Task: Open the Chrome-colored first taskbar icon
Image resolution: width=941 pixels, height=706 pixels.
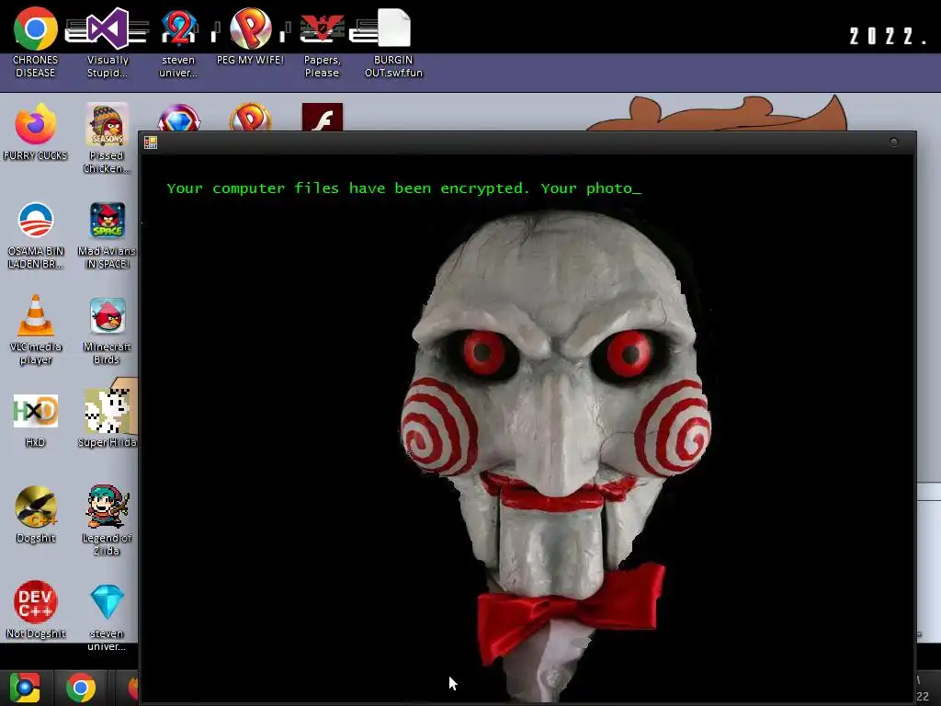Action: [25, 688]
